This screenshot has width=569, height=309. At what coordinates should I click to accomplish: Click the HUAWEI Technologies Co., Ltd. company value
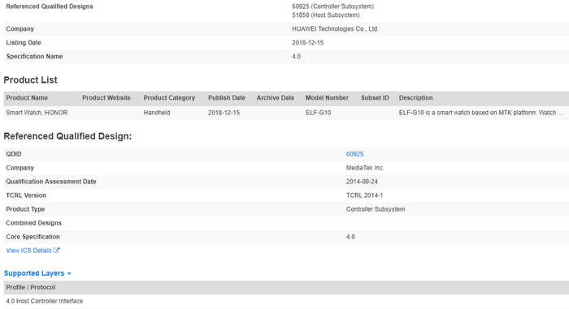coord(335,29)
